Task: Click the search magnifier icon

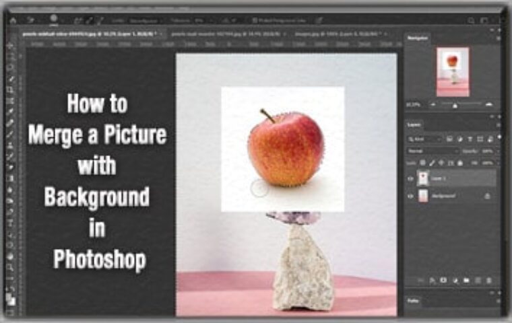Action: 471,21
